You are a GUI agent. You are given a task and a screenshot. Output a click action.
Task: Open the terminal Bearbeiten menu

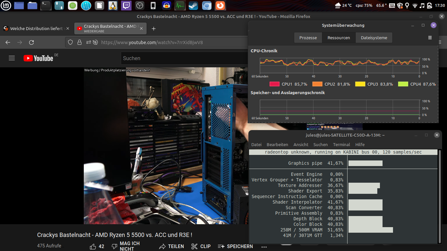[x=277, y=144]
